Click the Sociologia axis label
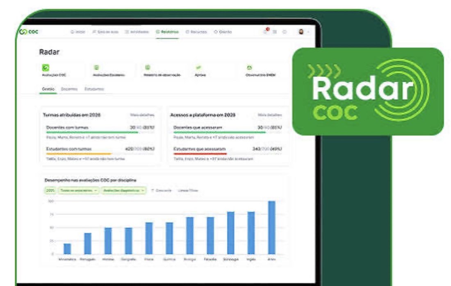451x286 pixels. pos(231,259)
